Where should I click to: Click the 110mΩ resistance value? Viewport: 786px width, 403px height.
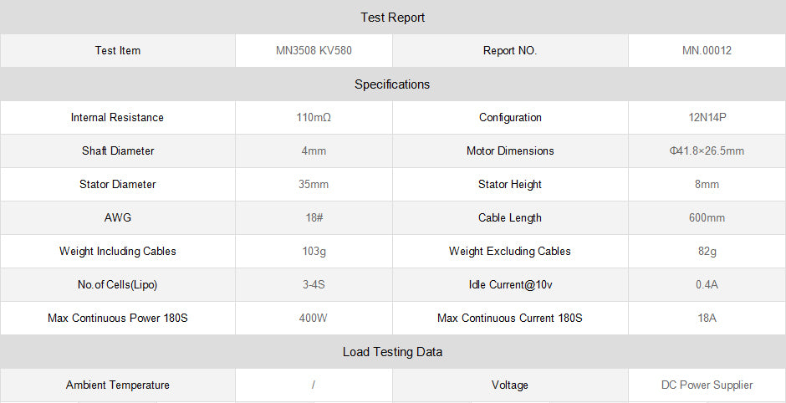[x=314, y=118]
